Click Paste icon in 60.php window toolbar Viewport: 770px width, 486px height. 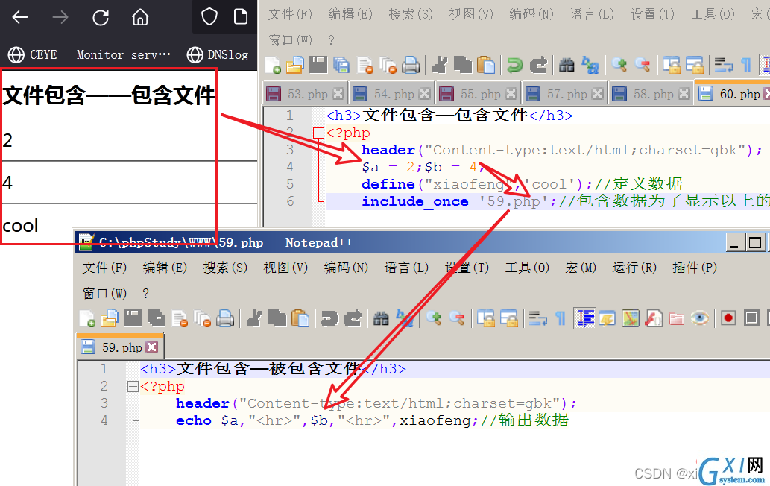pyautogui.click(x=486, y=66)
